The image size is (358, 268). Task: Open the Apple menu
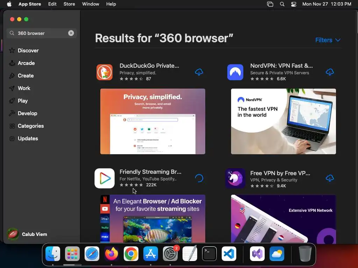(x=9, y=4)
